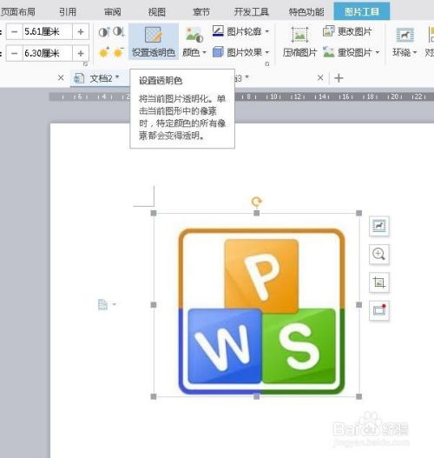The image size is (434, 458).
Task: Click the 6.30厘米 width input field
Action: tap(47, 54)
